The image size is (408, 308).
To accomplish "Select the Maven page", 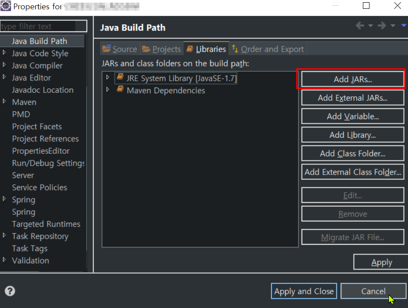I will tap(24, 102).
